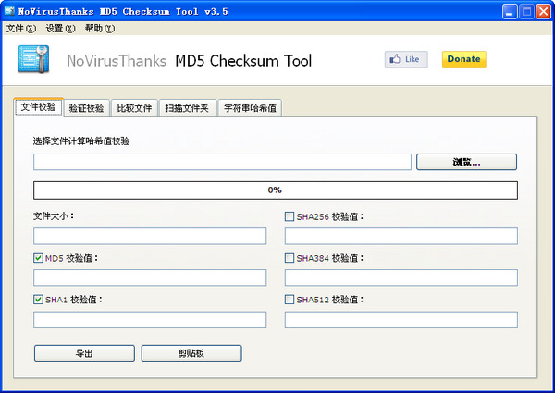
Task: Open the 设置 menu
Action: point(60,29)
